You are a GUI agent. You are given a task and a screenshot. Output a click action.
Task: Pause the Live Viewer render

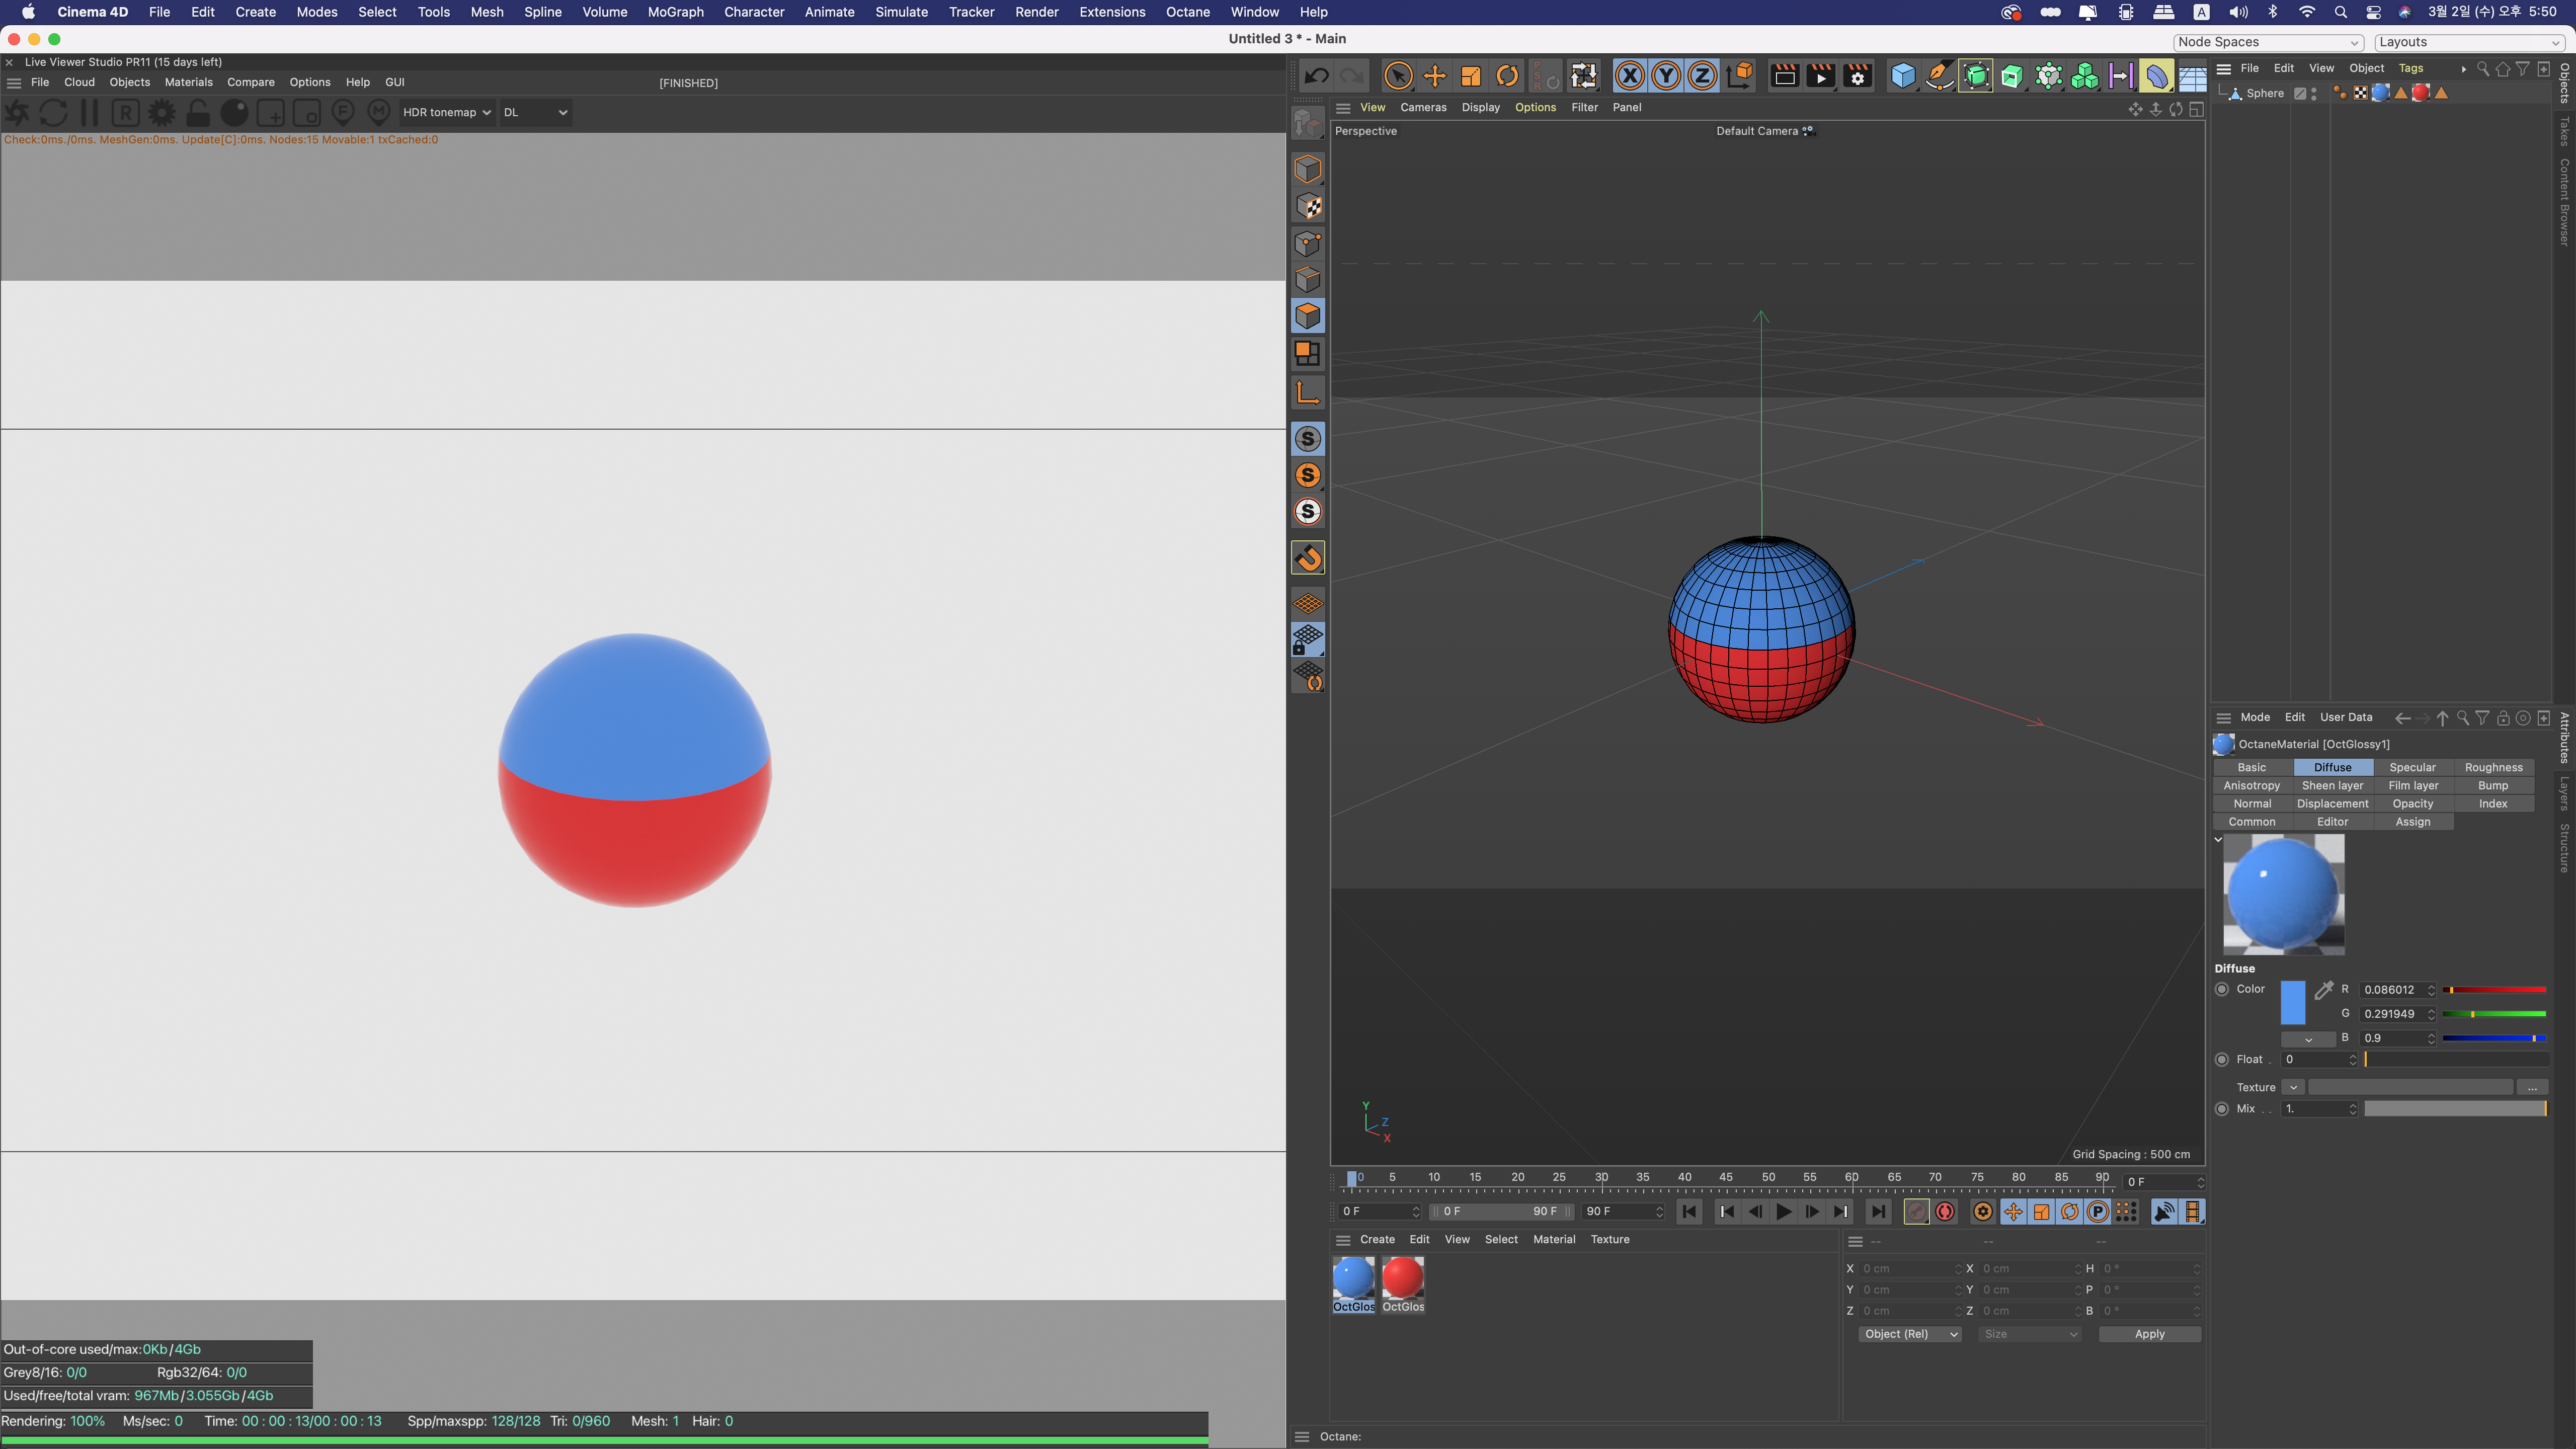(89, 112)
